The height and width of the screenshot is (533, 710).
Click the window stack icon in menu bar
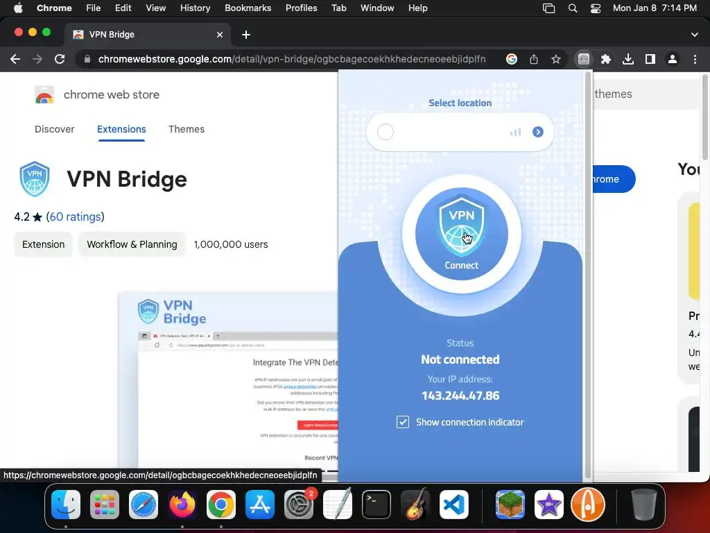click(x=549, y=8)
